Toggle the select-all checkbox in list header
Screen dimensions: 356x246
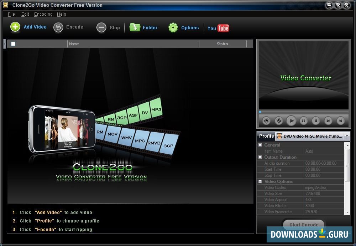(14, 43)
